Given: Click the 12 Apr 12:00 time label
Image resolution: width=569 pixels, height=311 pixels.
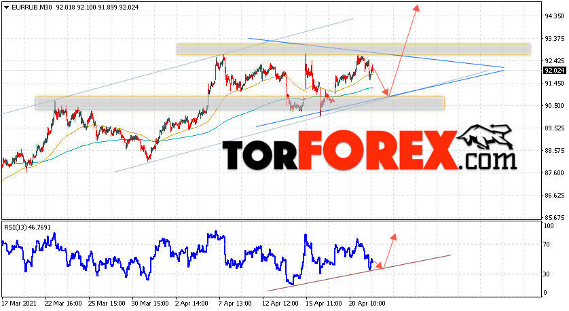Looking at the screenshot, I should point(280,303).
